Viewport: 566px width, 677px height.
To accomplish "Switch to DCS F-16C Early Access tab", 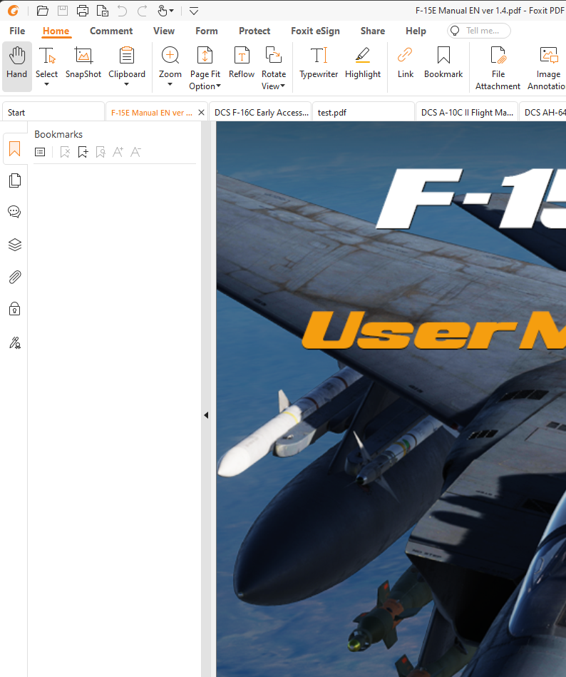I will coord(260,112).
